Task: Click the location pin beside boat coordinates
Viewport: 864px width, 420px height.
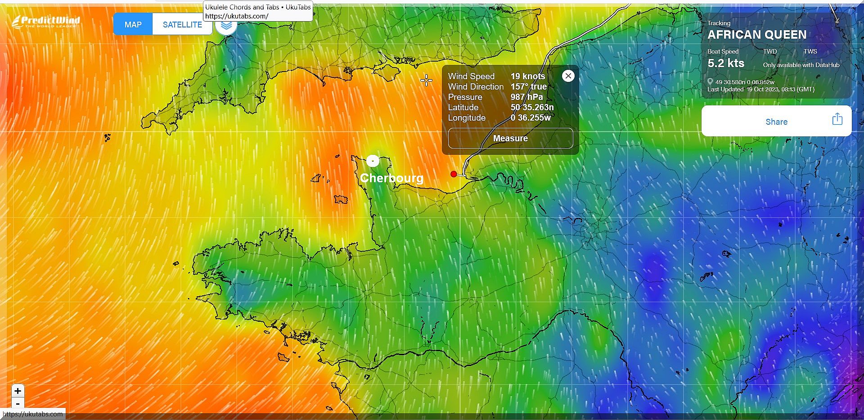Action: [x=710, y=82]
